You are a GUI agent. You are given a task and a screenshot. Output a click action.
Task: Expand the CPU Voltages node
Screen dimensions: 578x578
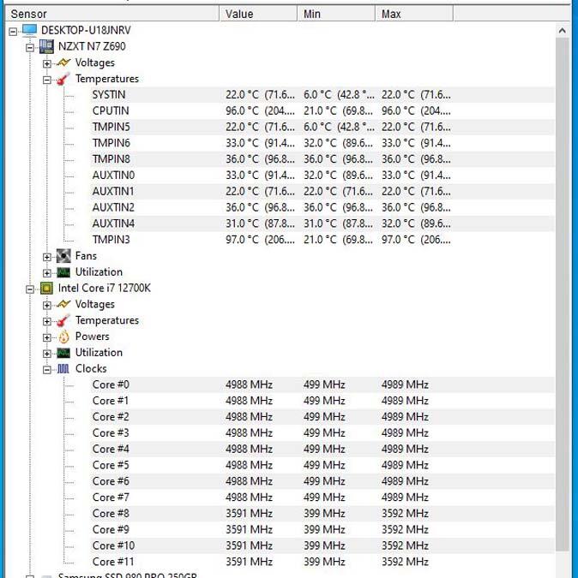(x=47, y=305)
